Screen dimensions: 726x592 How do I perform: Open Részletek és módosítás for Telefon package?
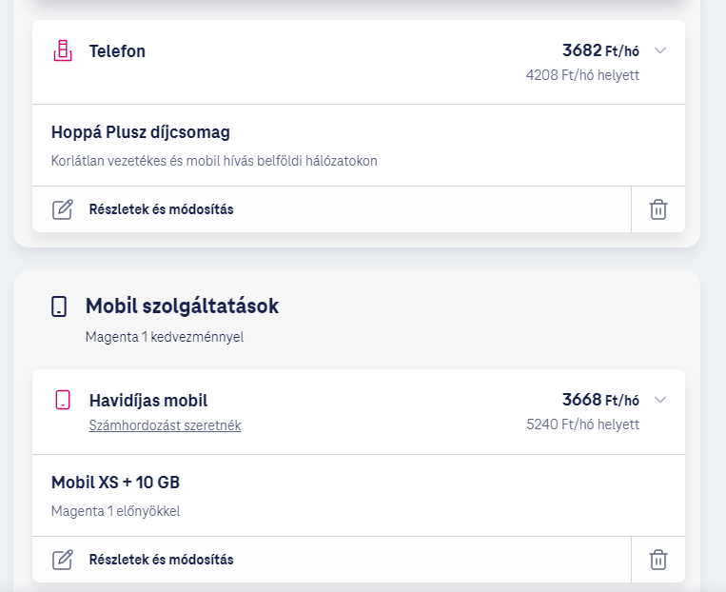click(x=161, y=209)
